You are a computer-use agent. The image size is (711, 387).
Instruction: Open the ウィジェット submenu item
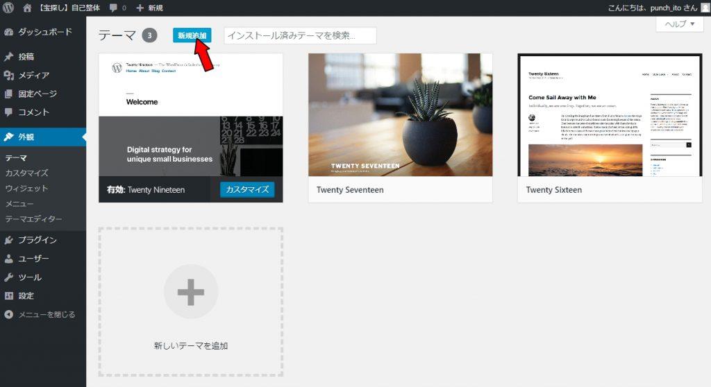coord(26,188)
